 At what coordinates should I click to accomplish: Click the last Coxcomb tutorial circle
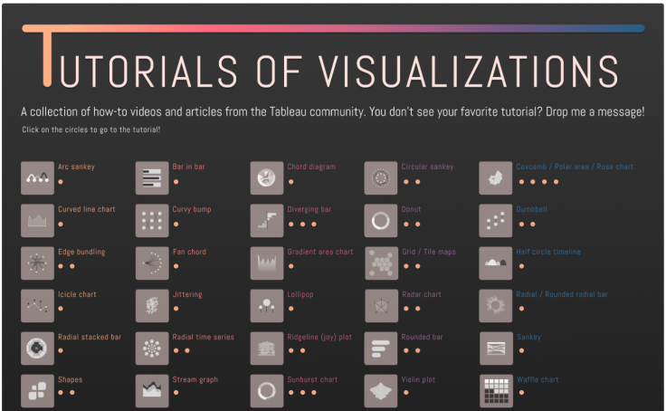556,182
